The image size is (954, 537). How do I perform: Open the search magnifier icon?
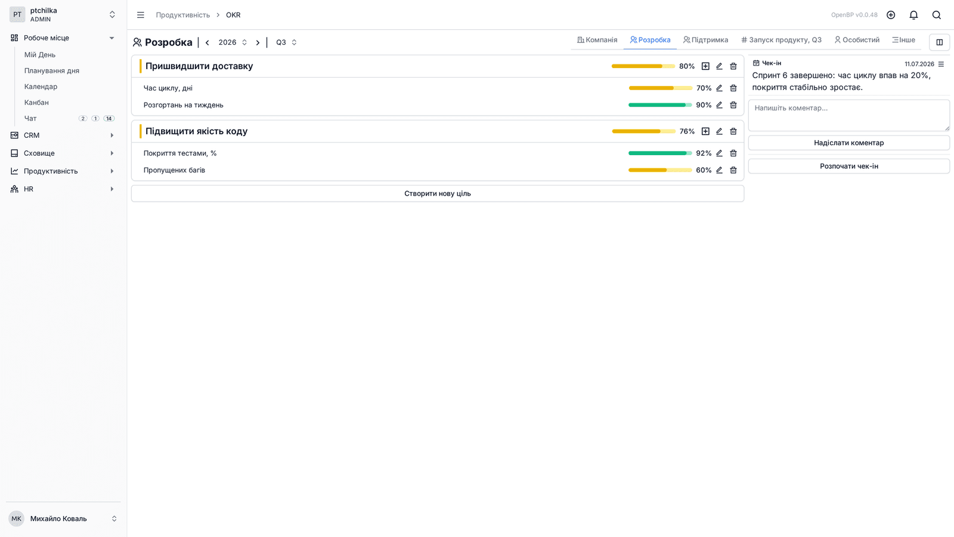pyautogui.click(x=937, y=15)
